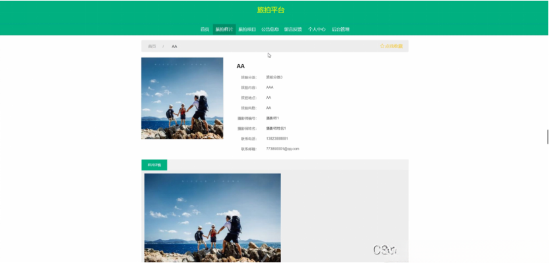This screenshot has height=263, width=549.
Task: Click the main product photo thumbnail
Action: click(x=182, y=98)
